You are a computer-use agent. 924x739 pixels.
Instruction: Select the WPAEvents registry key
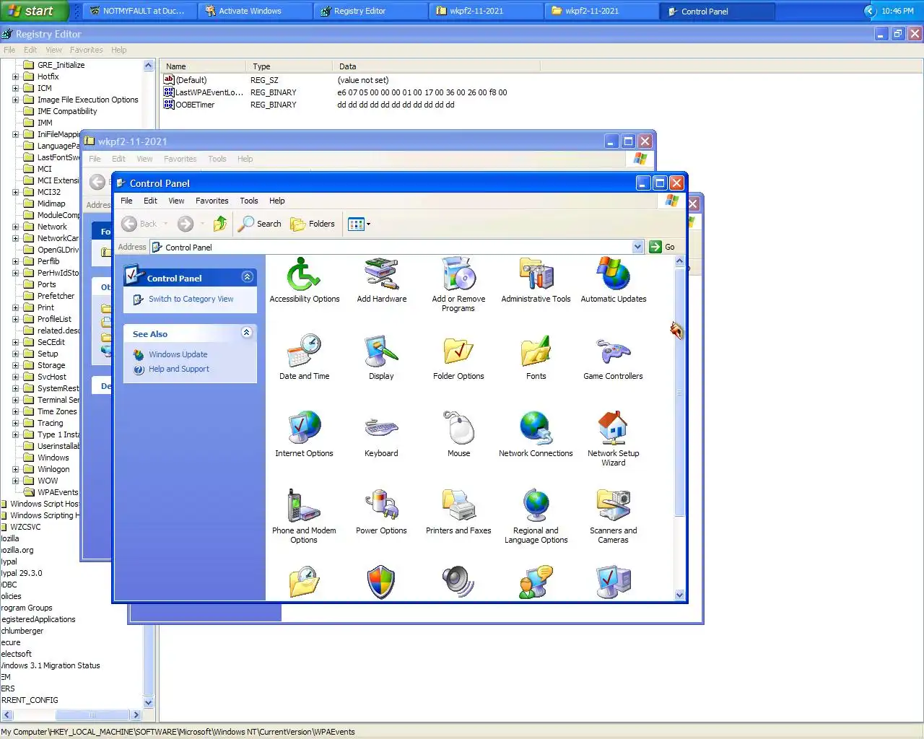(58, 492)
